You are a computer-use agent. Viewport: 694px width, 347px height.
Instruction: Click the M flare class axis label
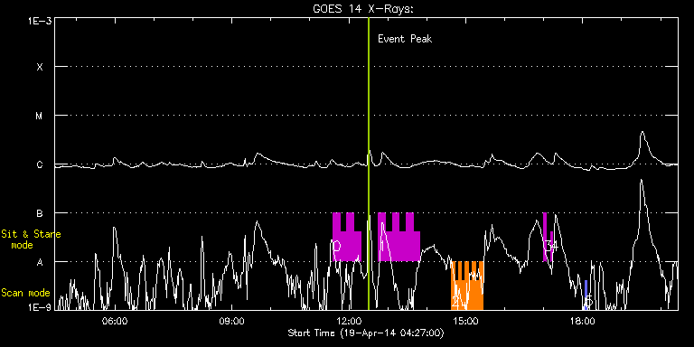click(x=40, y=116)
